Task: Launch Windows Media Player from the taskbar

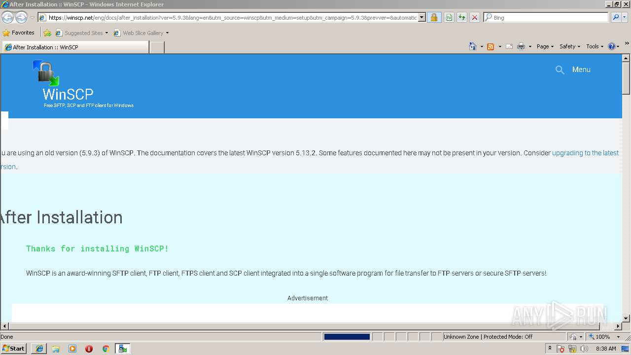Action: pos(72,349)
